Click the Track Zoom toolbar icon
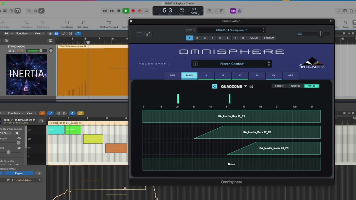356x200 pixels. 43,22
